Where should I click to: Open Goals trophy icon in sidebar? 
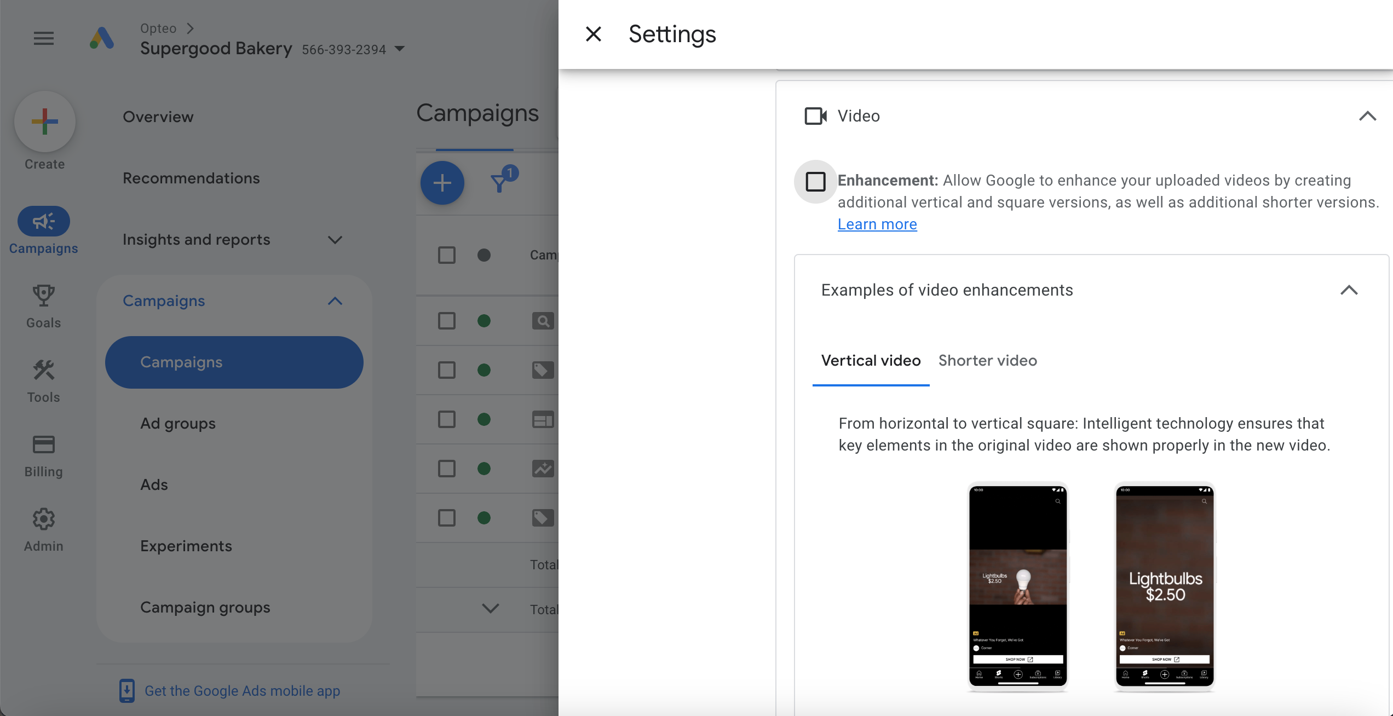[x=44, y=296]
